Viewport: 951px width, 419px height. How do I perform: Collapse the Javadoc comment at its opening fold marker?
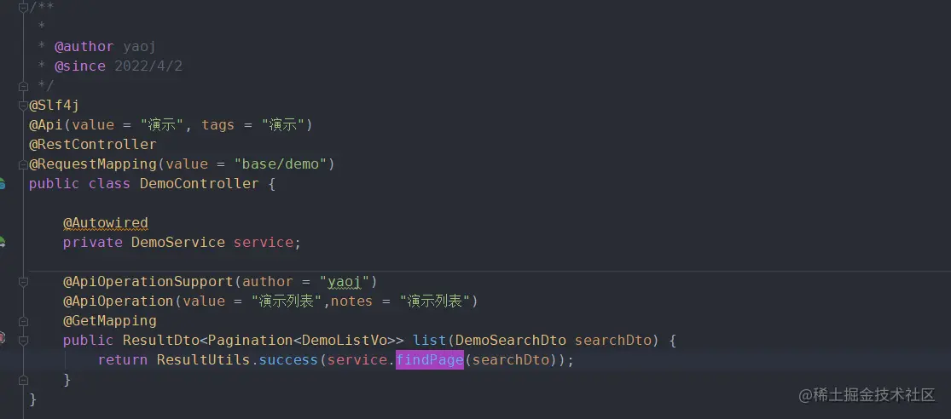23,8
